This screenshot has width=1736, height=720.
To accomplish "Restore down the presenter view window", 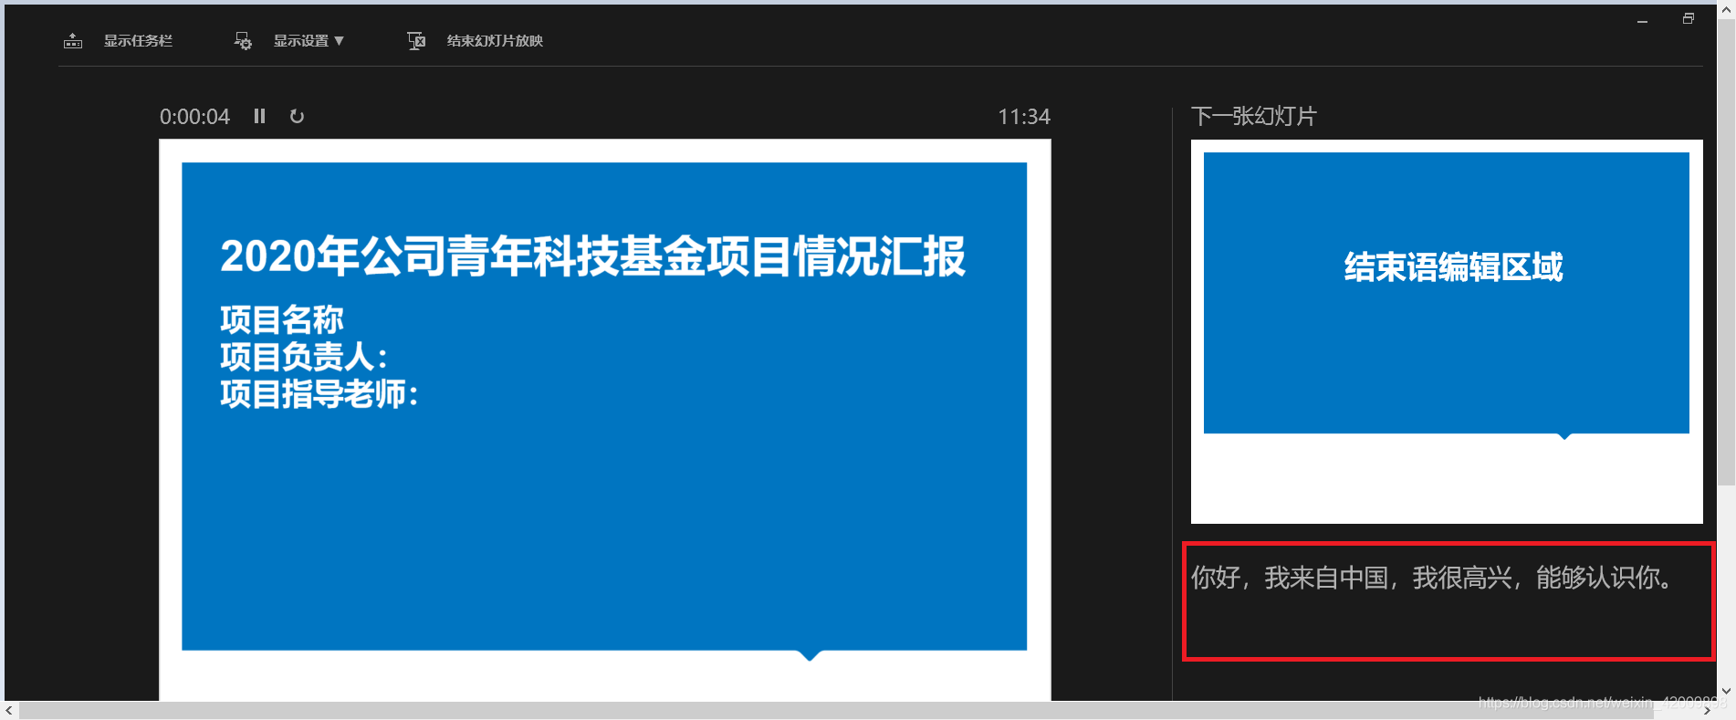I will pos(1689,18).
